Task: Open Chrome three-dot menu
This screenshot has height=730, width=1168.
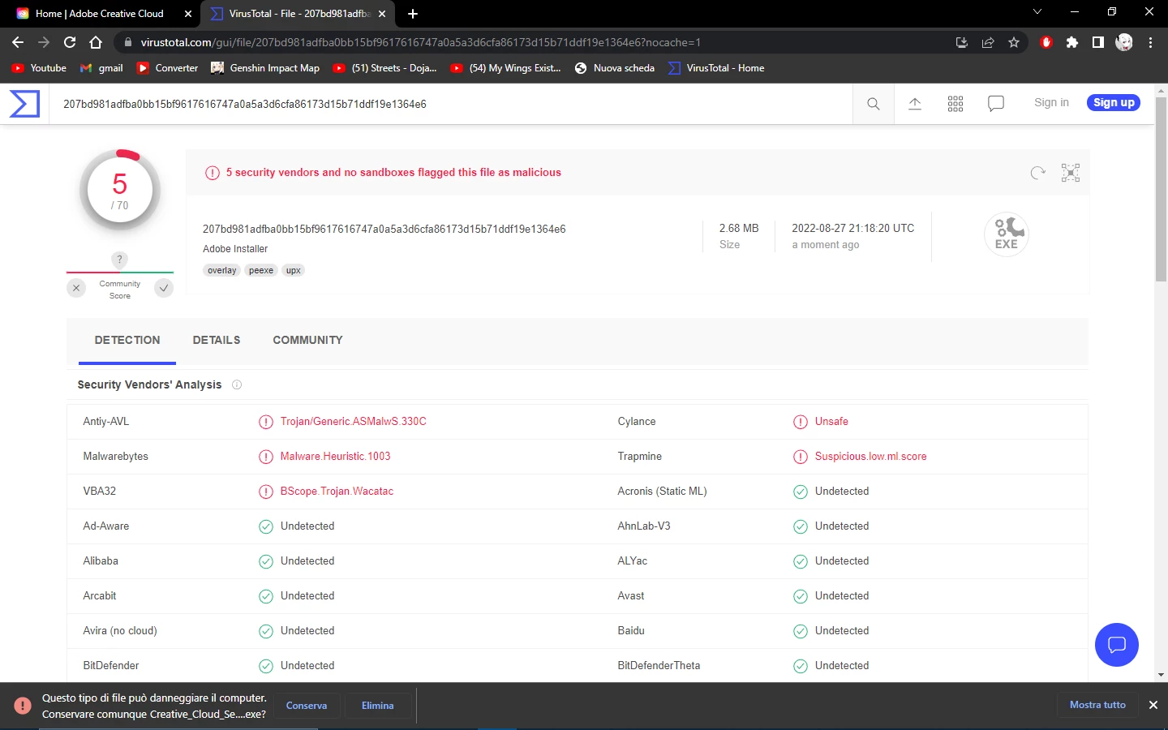Action: [x=1150, y=42]
